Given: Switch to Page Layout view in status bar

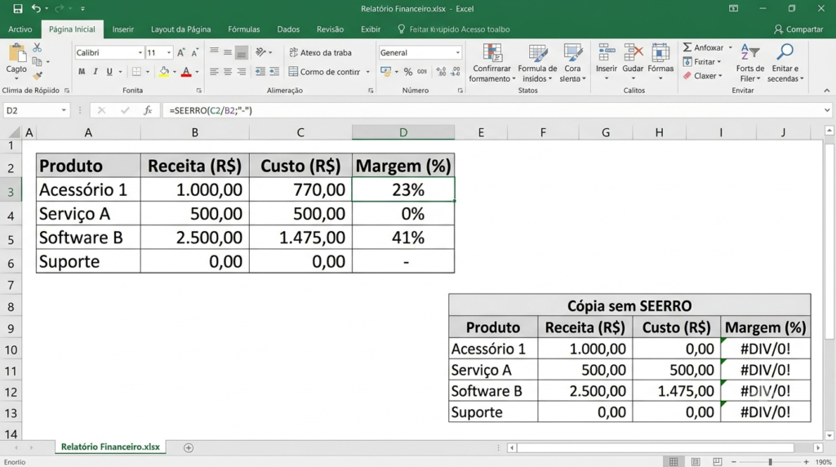Looking at the screenshot, I should tap(696, 461).
